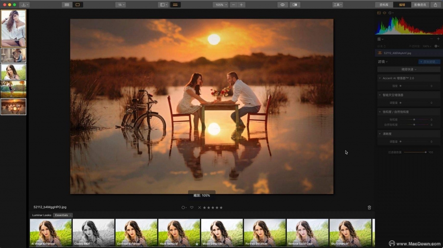Favorite the Haze Removal look star

click(x=197, y=244)
